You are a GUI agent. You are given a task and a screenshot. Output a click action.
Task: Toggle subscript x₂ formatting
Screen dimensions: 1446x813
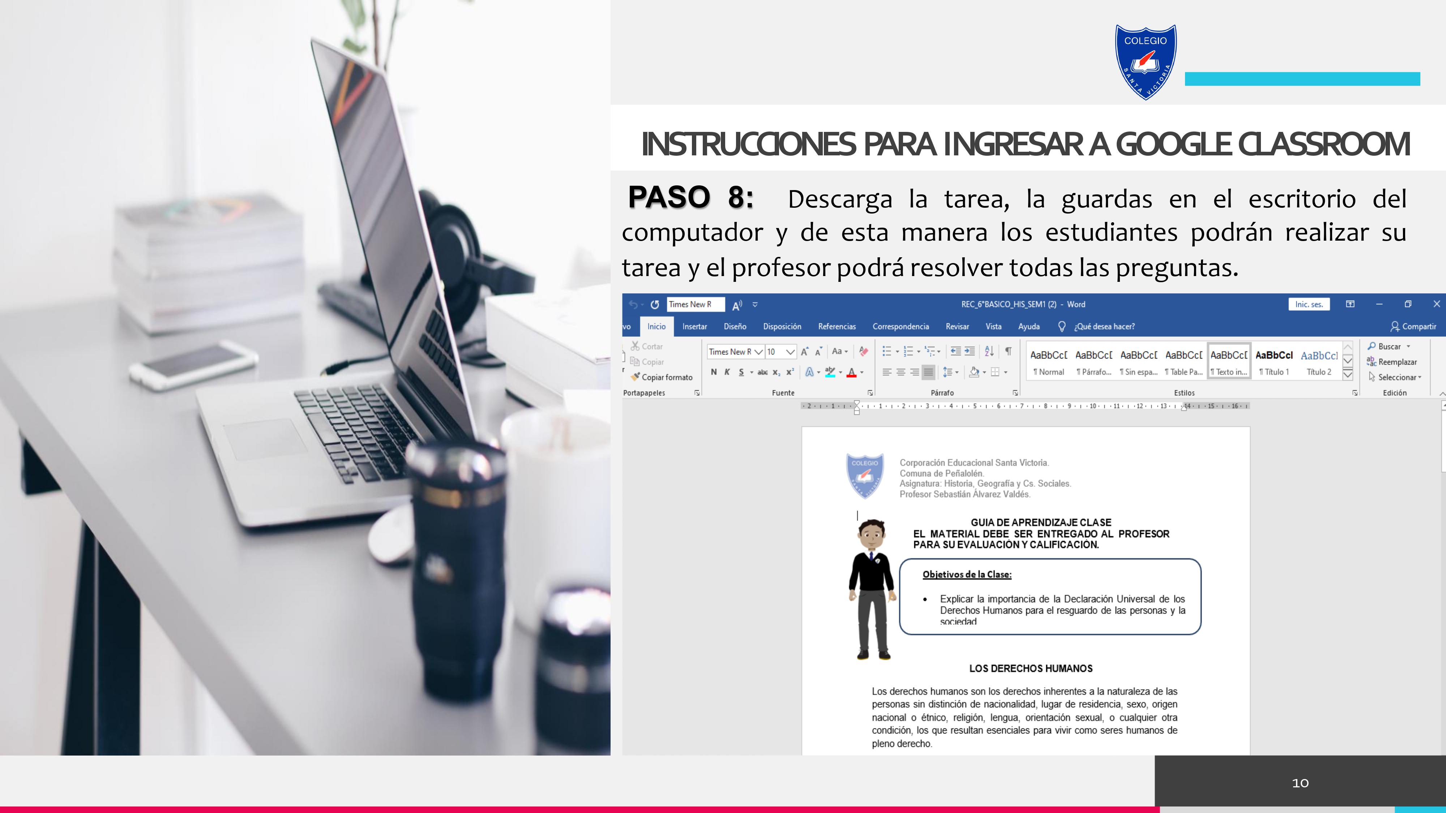[777, 372]
